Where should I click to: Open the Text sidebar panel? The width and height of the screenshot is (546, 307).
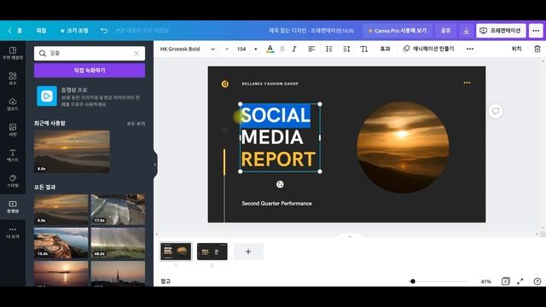13,155
